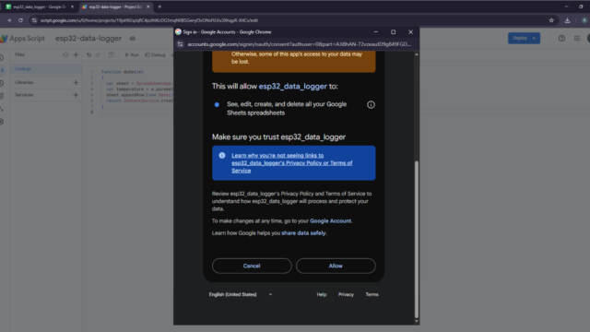
Task: Close the esp32_data_logger Sheets tab
Action: (x=72, y=6)
